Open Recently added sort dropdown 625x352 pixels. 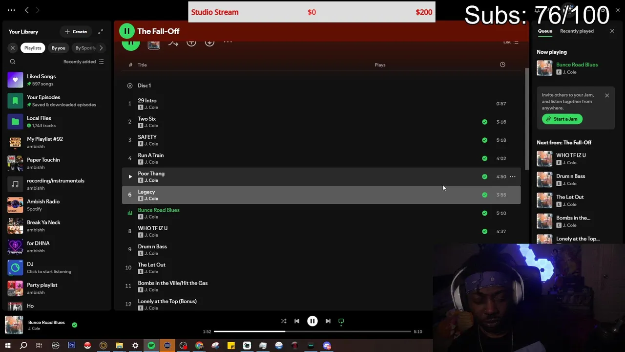(83, 62)
